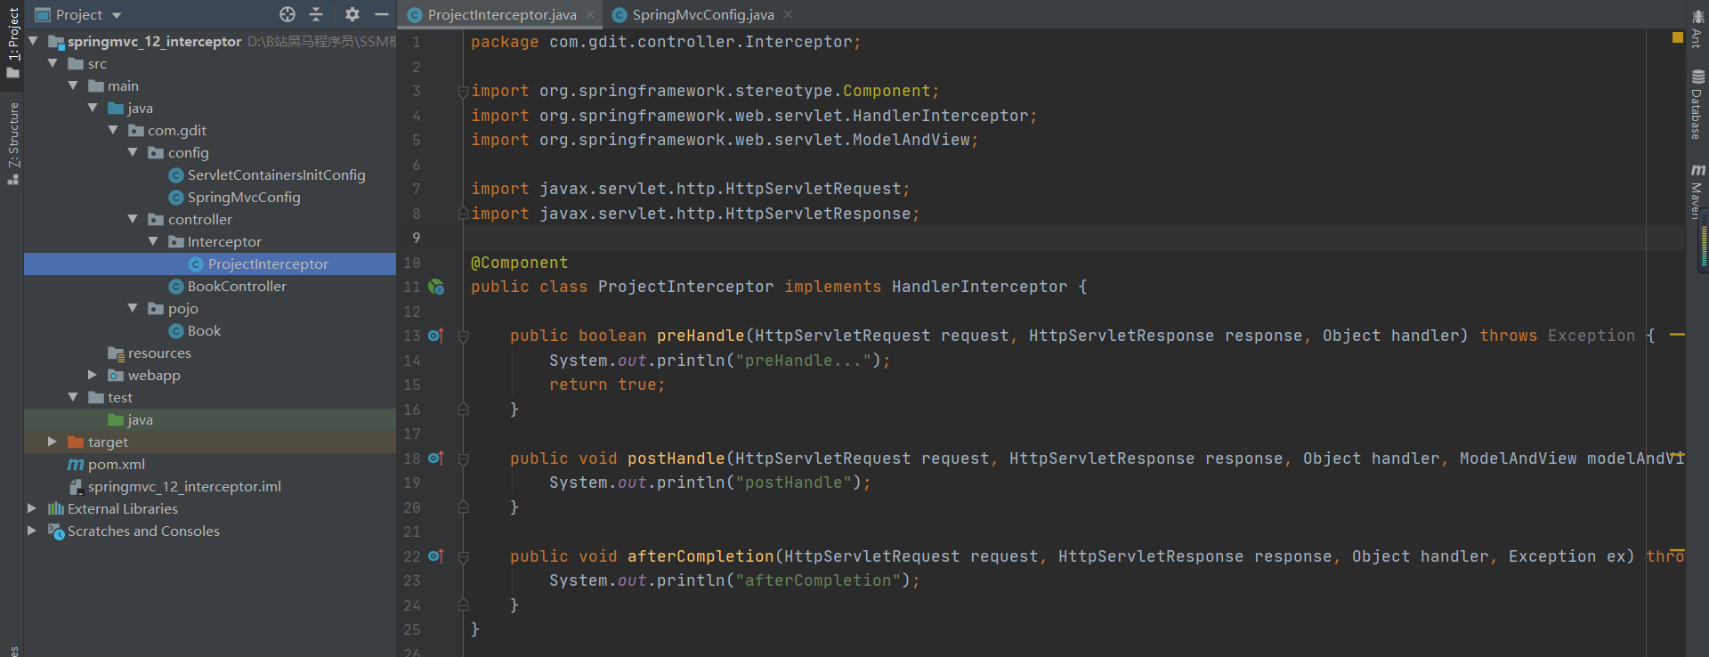Image resolution: width=1709 pixels, height=657 pixels.
Task: Collapse the java folder under main
Action: point(93,108)
